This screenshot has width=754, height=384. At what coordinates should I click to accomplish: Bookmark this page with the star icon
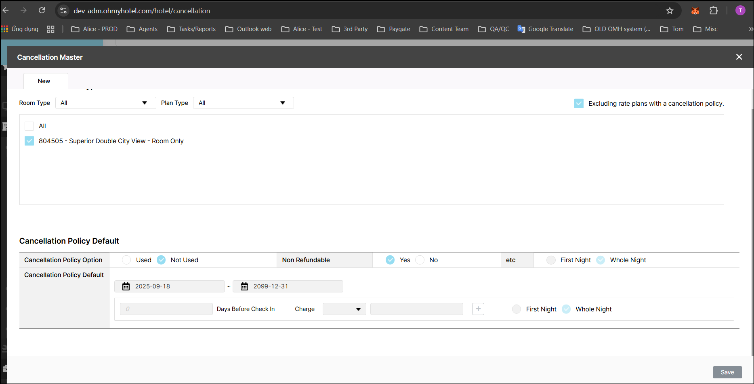pos(670,11)
